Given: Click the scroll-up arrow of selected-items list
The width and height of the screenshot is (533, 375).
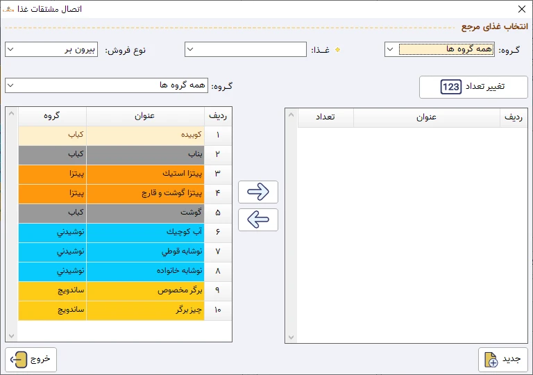Looking at the screenshot, I should point(291,115).
